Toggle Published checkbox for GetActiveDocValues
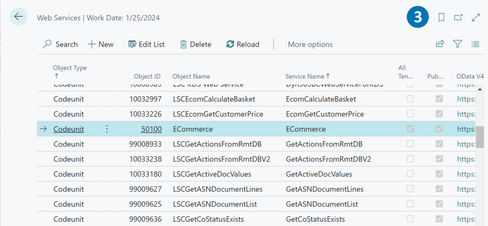The height and width of the screenshot is (226, 488). click(439, 174)
